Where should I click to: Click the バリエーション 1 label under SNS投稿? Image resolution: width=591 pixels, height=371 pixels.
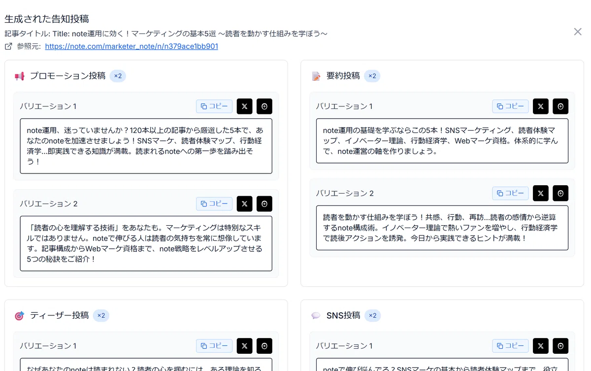pos(344,346)
